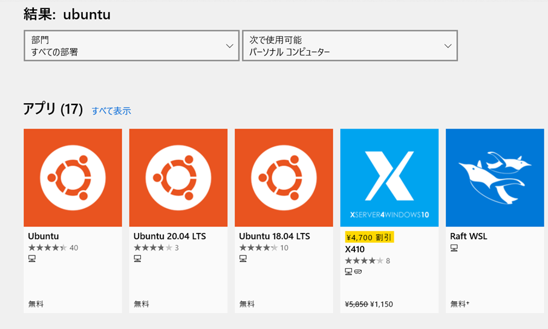The image size is (548, 329).
Task: Click the Ubuntu 18.04 LTS title
Action: [275, 236]
